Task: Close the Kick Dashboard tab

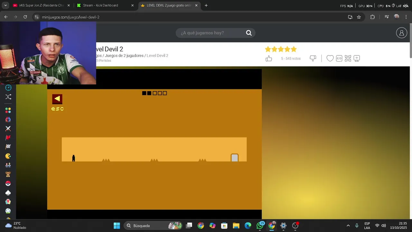Action: [132, 5]
